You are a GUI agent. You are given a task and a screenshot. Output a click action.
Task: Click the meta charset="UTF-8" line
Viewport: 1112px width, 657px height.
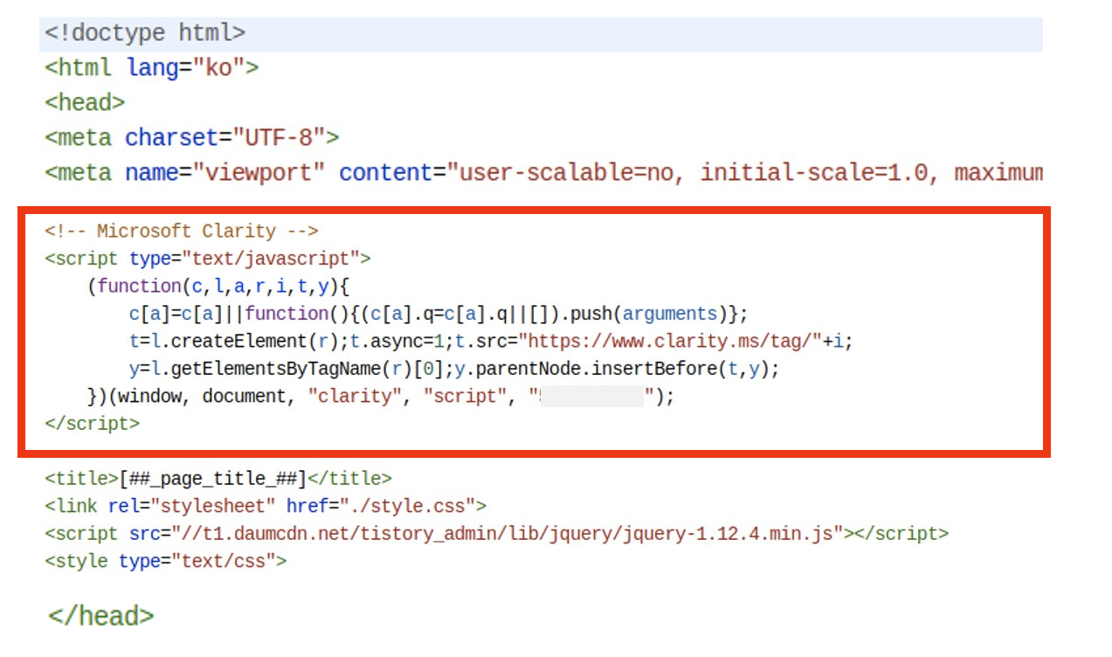pos(192,137)
